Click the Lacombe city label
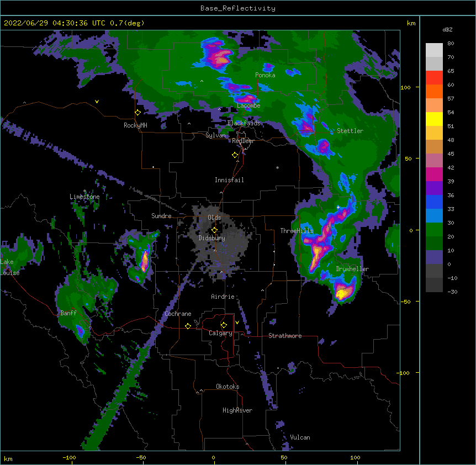This screenshot has width=476, height=465. click(x=248, y=105)
